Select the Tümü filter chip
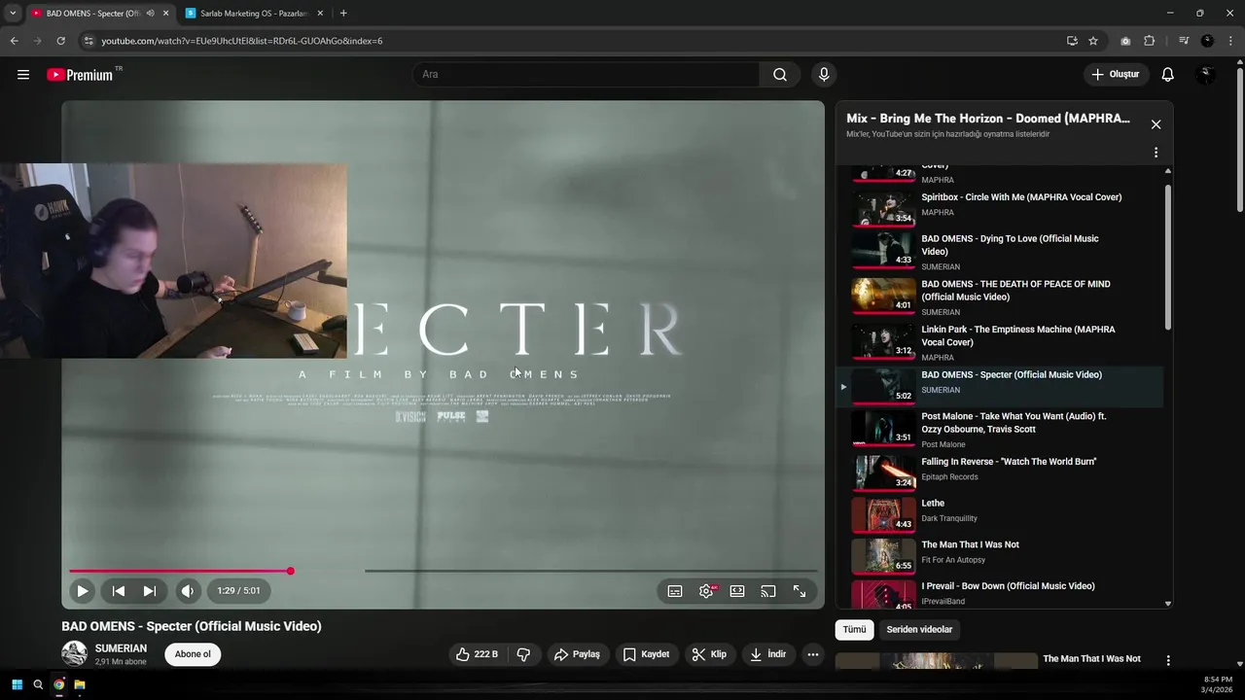 point(854,629)
